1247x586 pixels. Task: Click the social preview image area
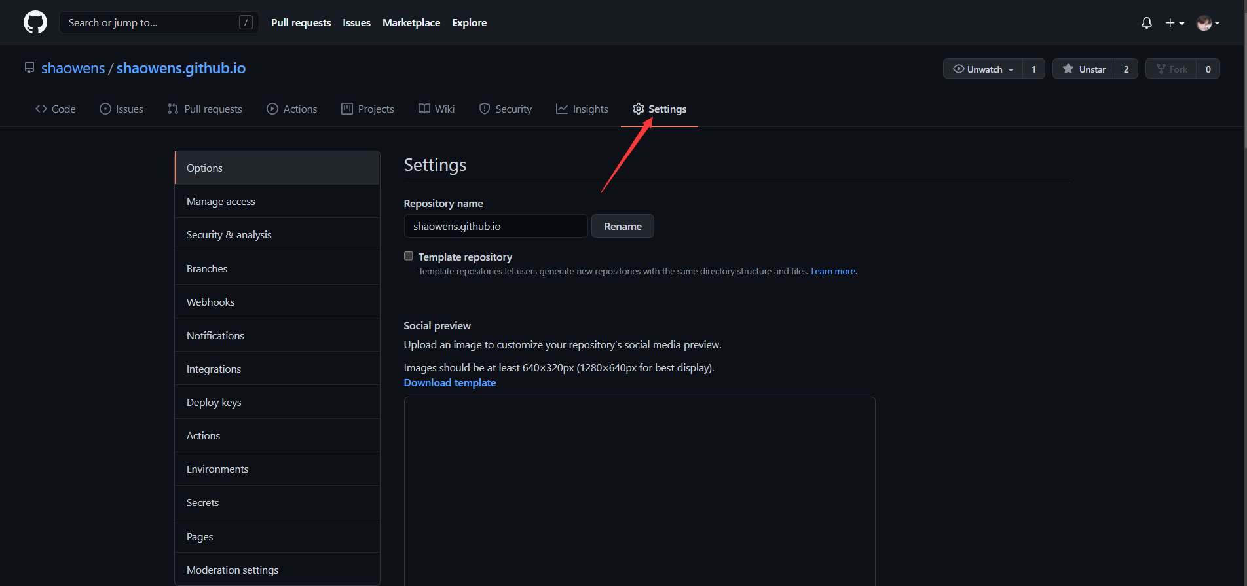point(640,491)
